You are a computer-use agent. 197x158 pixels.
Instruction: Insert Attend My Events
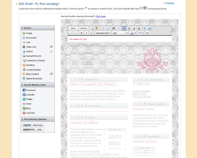tap(32, 79)
